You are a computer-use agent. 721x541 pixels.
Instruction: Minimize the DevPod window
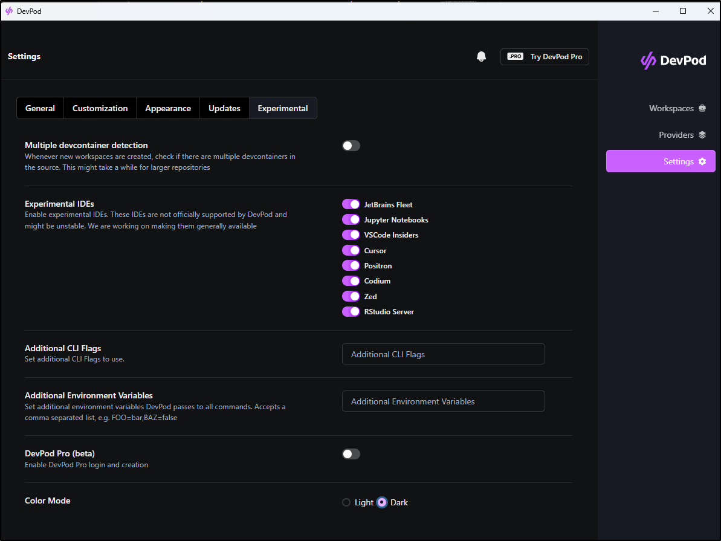click(656, 11)
